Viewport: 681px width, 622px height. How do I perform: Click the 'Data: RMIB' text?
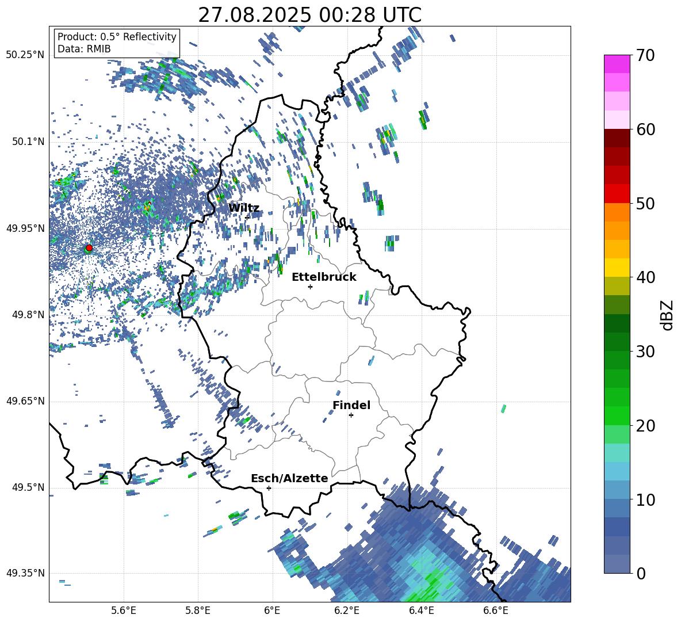pyautogui.click(x=84, y=49)
